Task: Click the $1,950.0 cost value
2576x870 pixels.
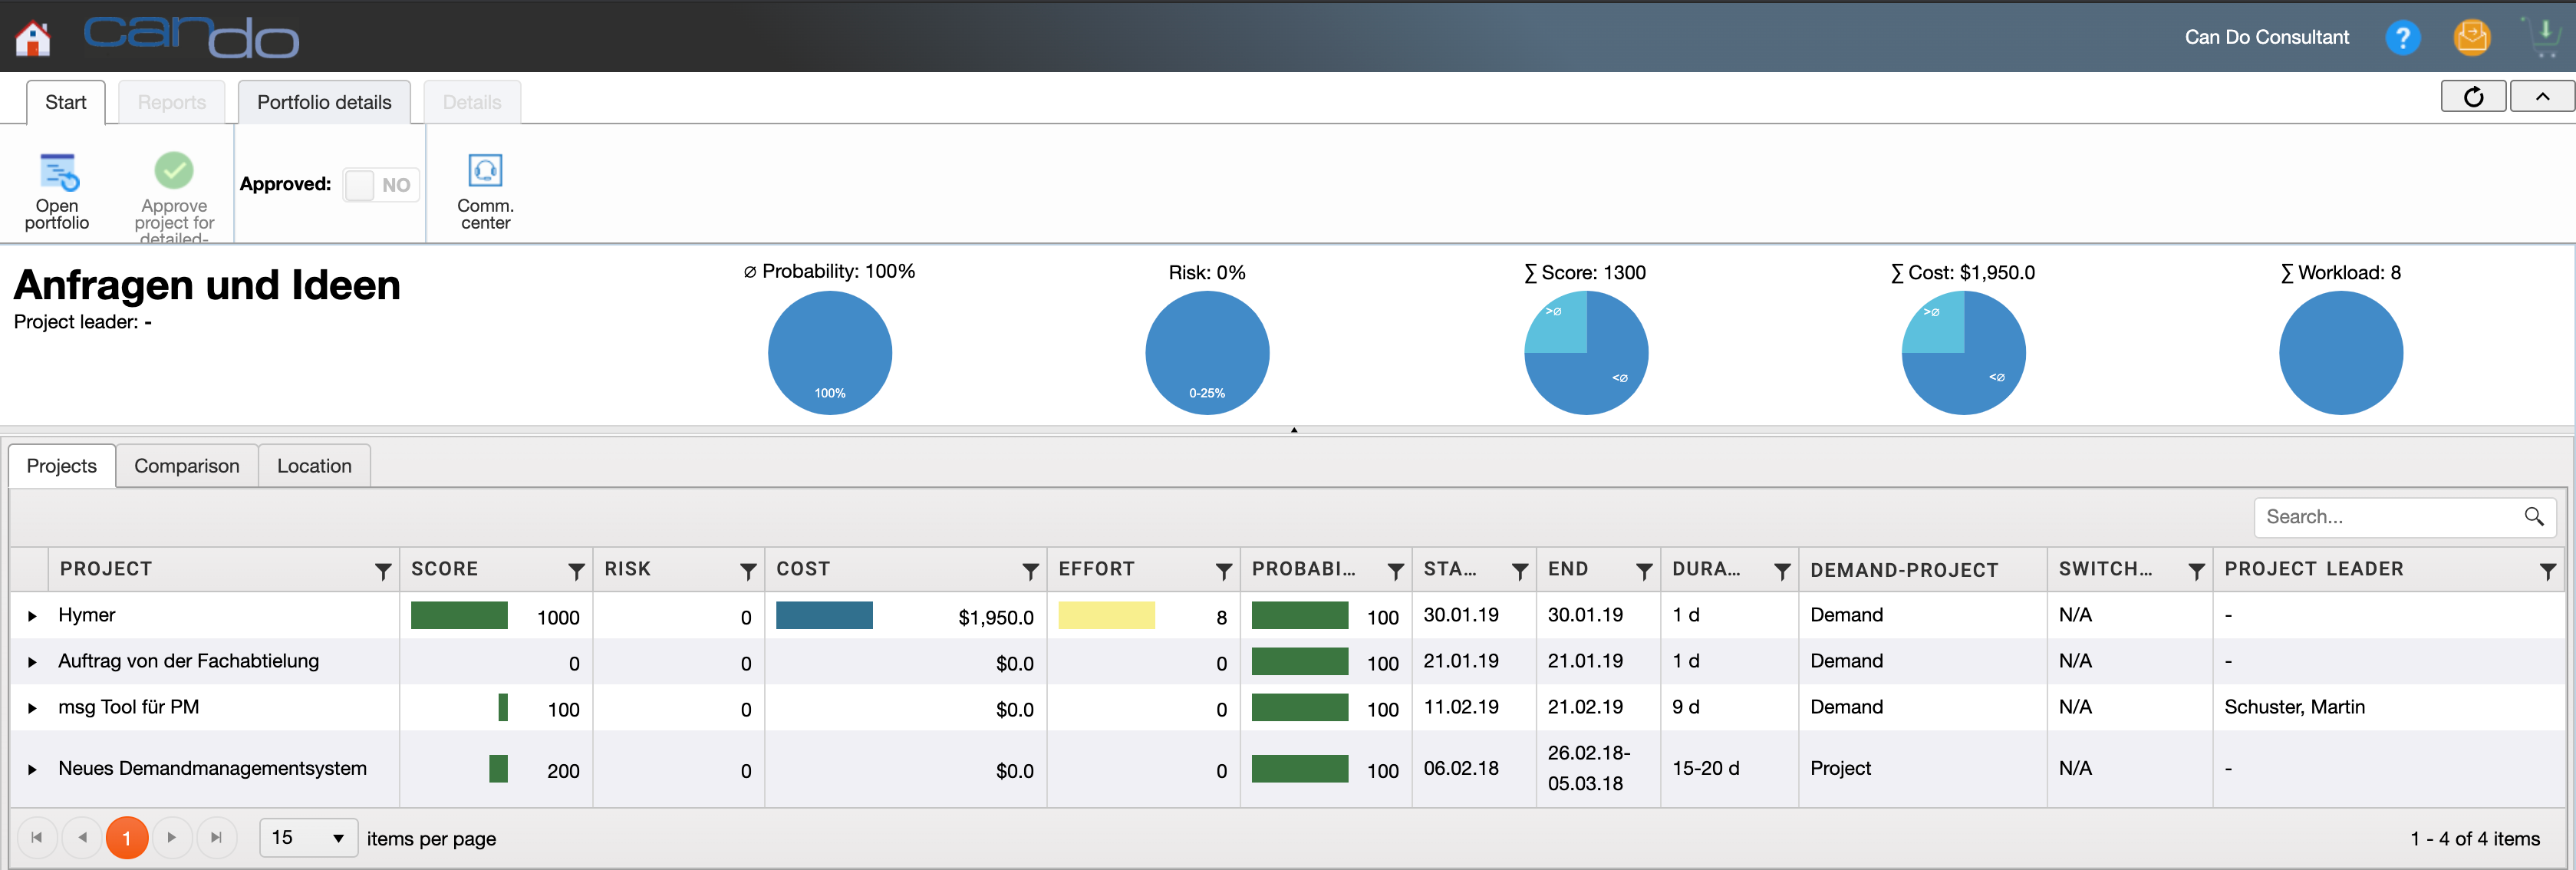Action: [995, 618]
